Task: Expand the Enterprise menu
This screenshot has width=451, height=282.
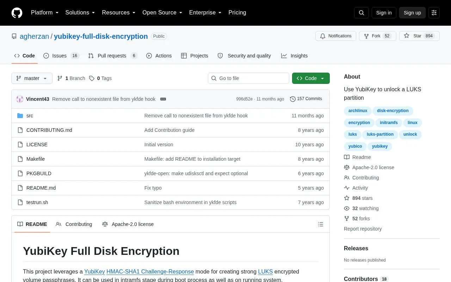Action: click(x=205, y=13)
